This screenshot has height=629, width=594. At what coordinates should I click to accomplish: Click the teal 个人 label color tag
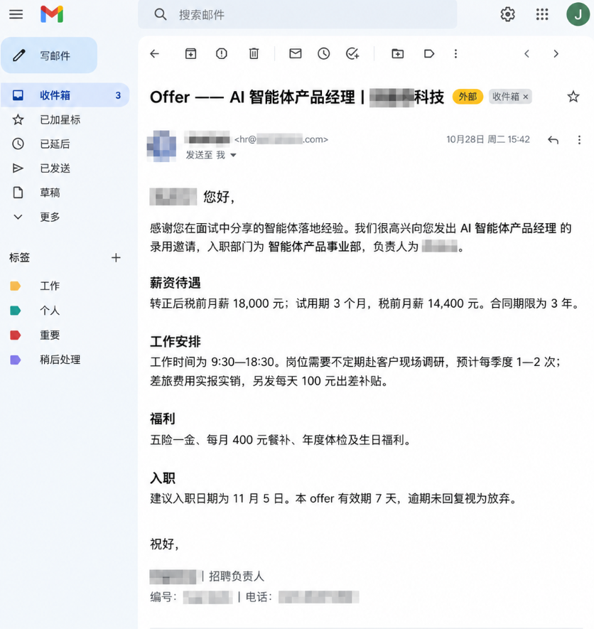15,311
